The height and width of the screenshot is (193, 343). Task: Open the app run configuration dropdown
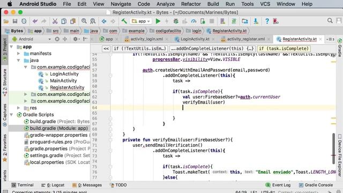pos(141,21)
